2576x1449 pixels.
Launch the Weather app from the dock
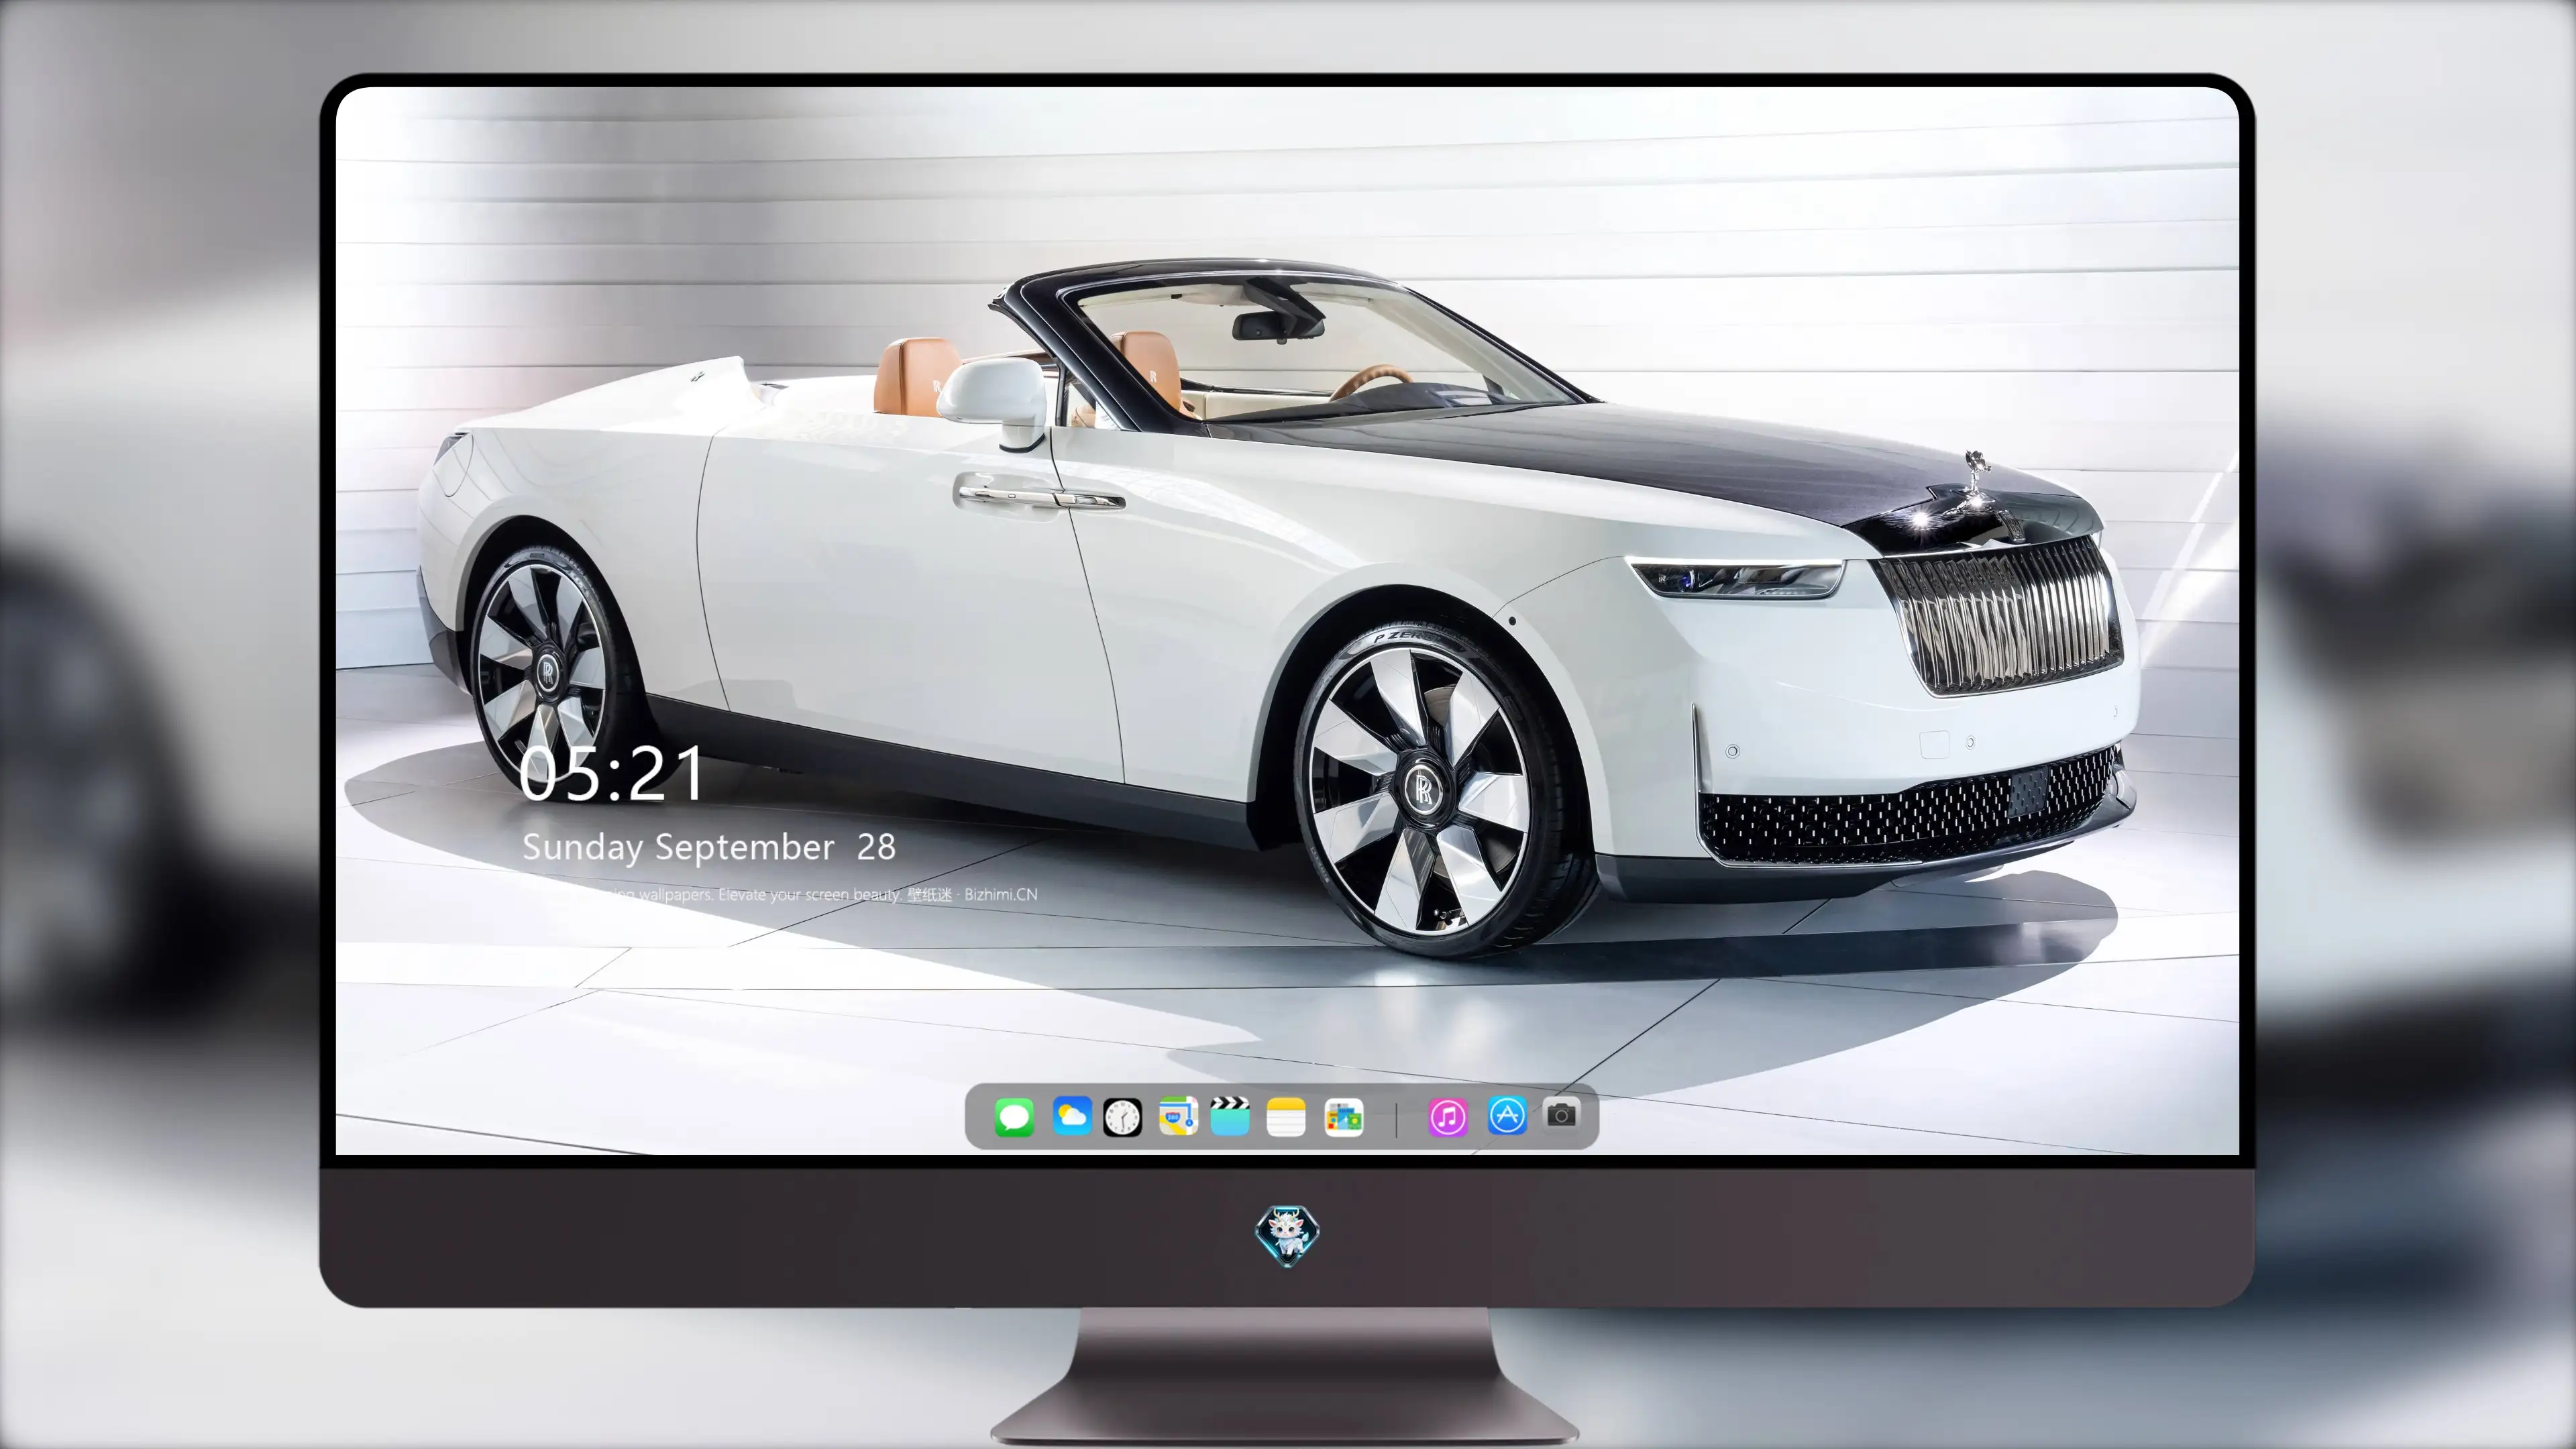coord(1072,1116)
